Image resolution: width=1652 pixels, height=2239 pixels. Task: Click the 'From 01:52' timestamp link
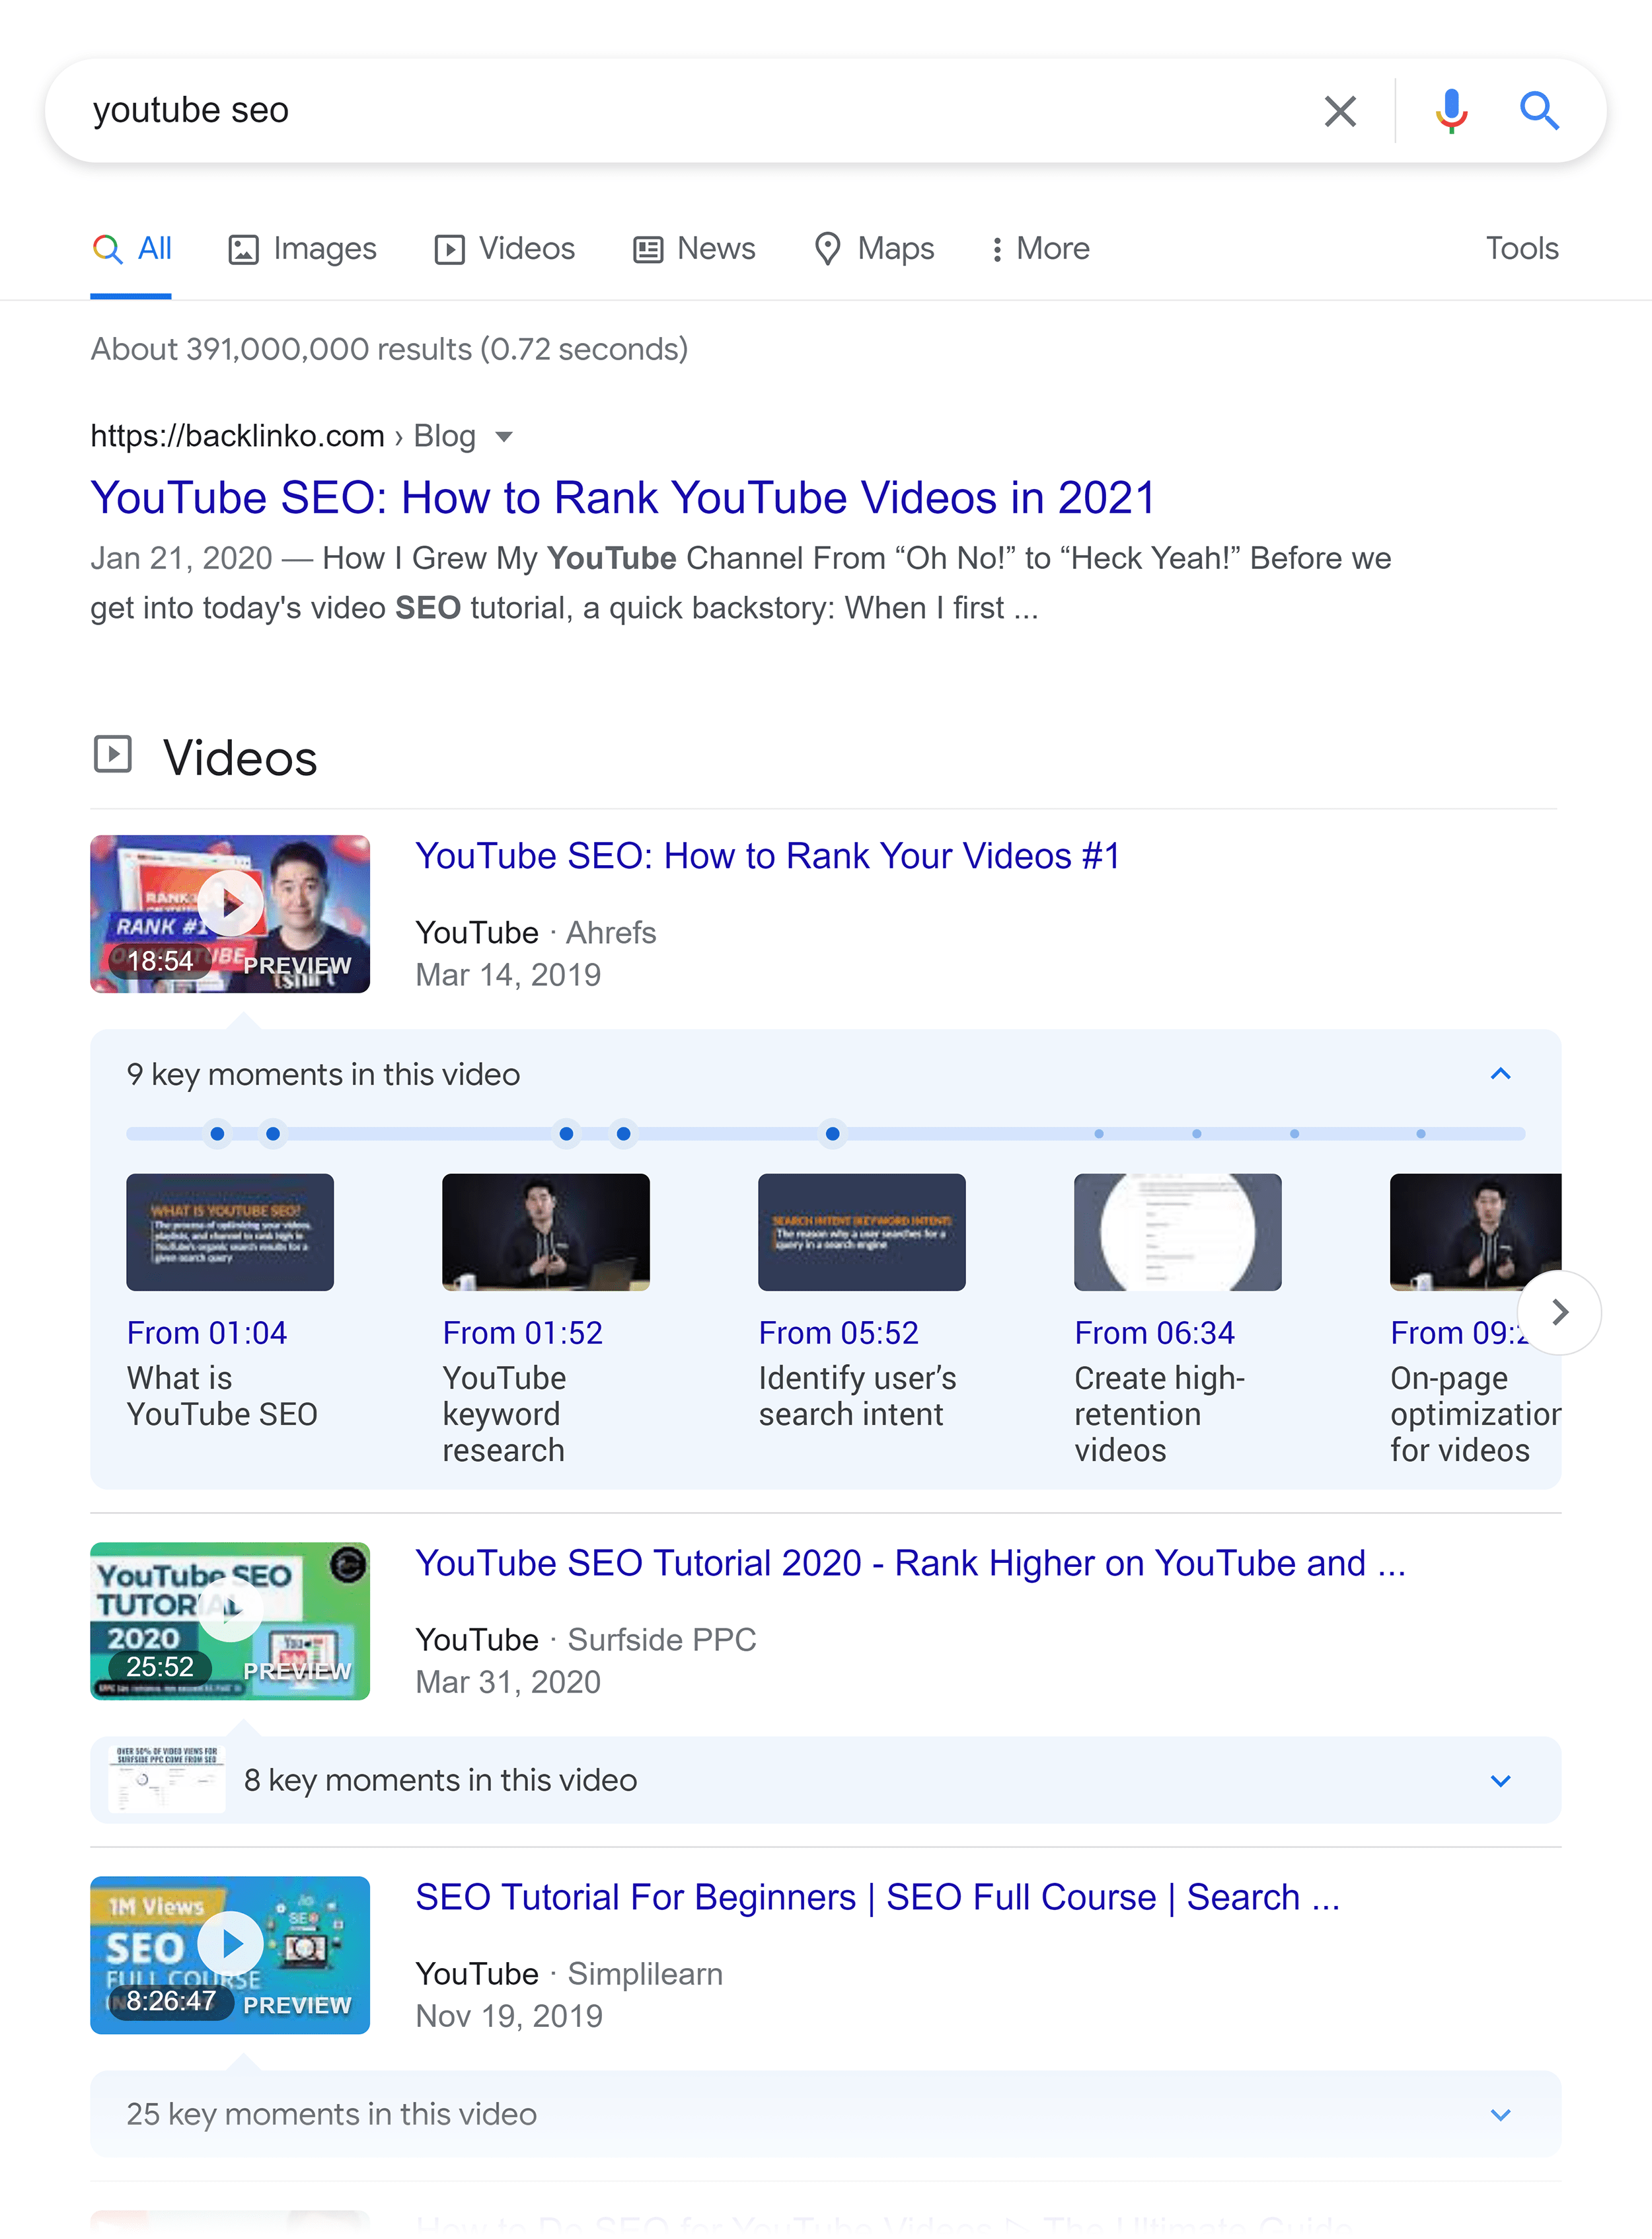coord(523,1333)
